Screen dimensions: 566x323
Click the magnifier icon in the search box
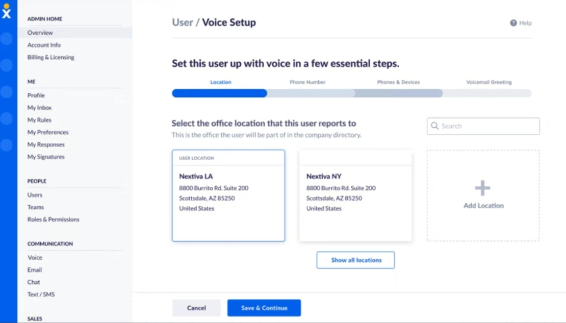[x=435, y=126]
